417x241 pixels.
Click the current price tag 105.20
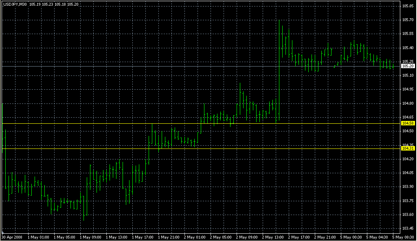coord(408,66)
